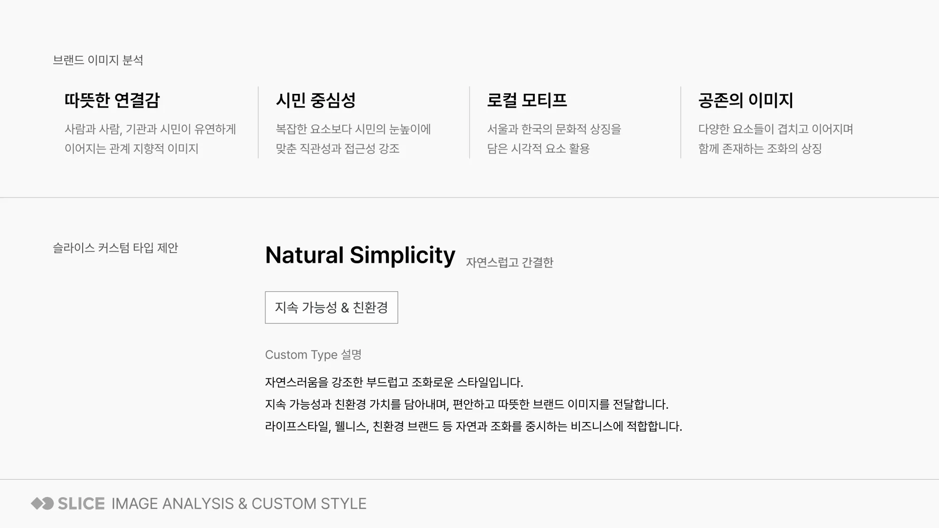The image size is (939, 528).
Task: Click the 슬라이스 커스텀 타입 제안 label
Action: click(115, 248)
